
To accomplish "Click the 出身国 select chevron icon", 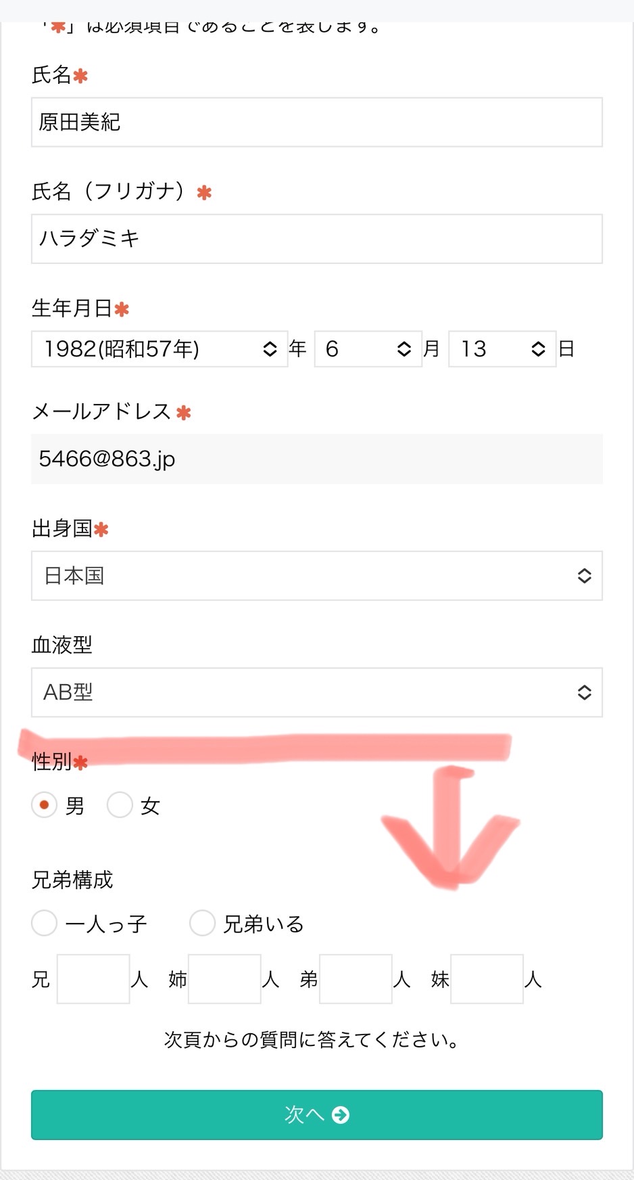I will (x=585, y=576).
